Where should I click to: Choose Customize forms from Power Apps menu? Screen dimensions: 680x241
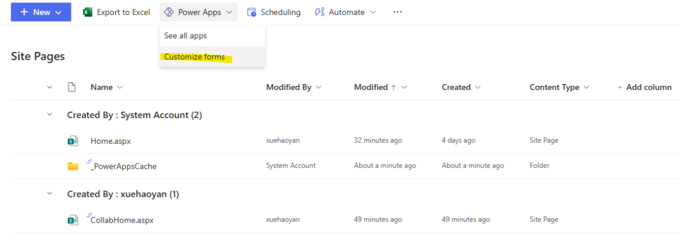point(212,57)
